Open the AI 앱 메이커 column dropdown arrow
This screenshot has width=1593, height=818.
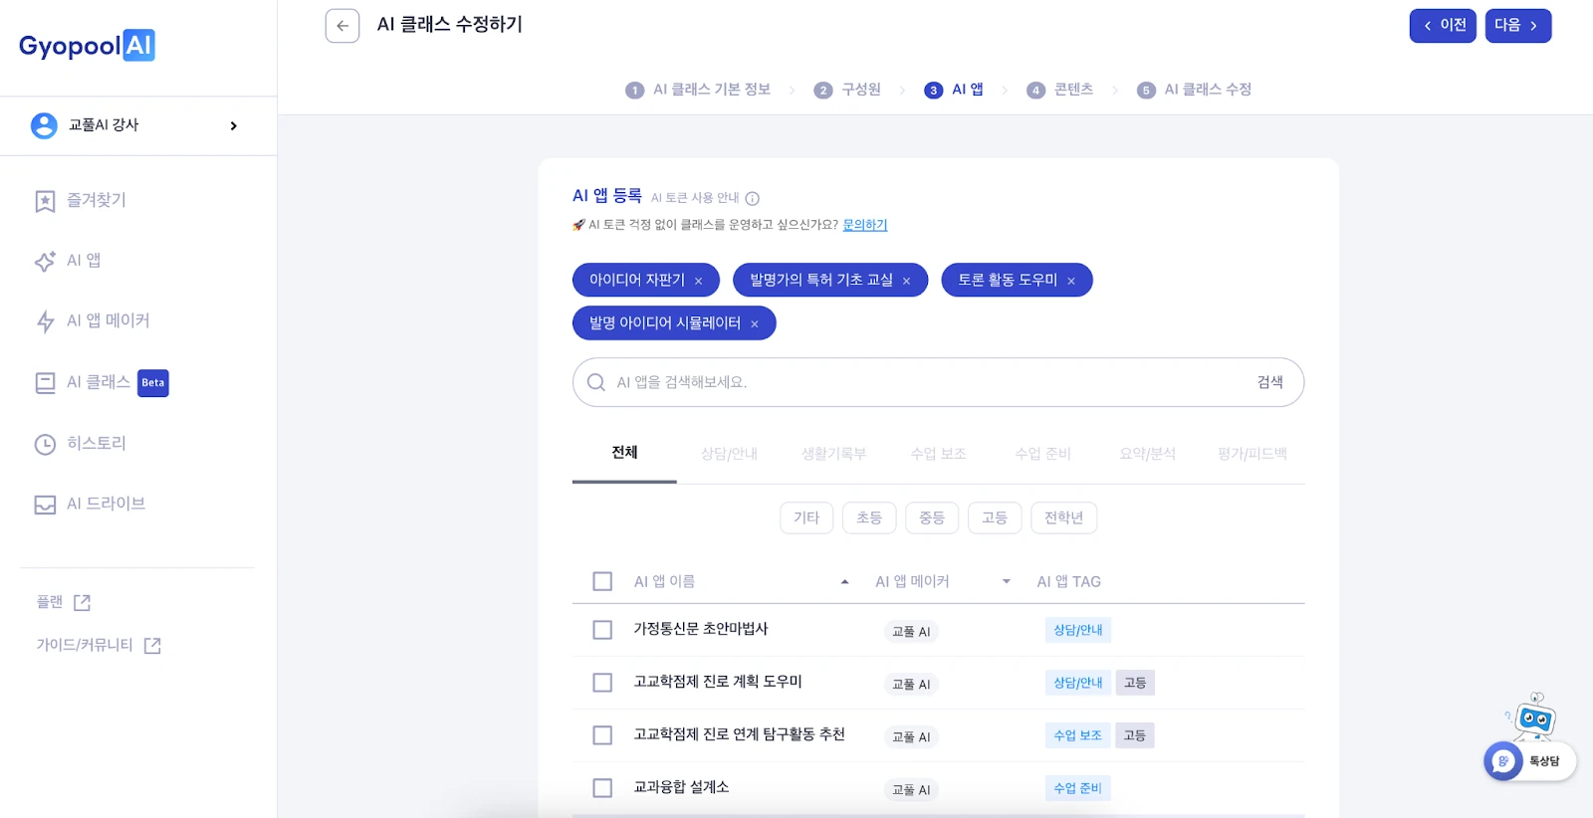1006,582
